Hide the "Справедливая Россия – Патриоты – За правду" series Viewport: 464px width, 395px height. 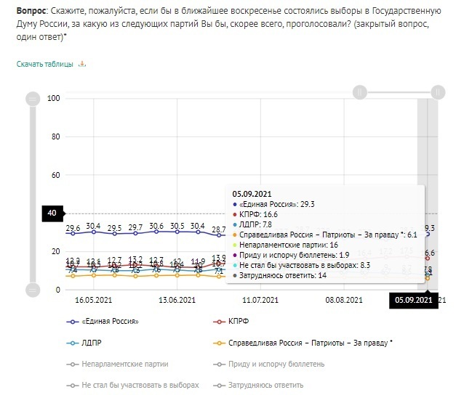pos(306,343)
